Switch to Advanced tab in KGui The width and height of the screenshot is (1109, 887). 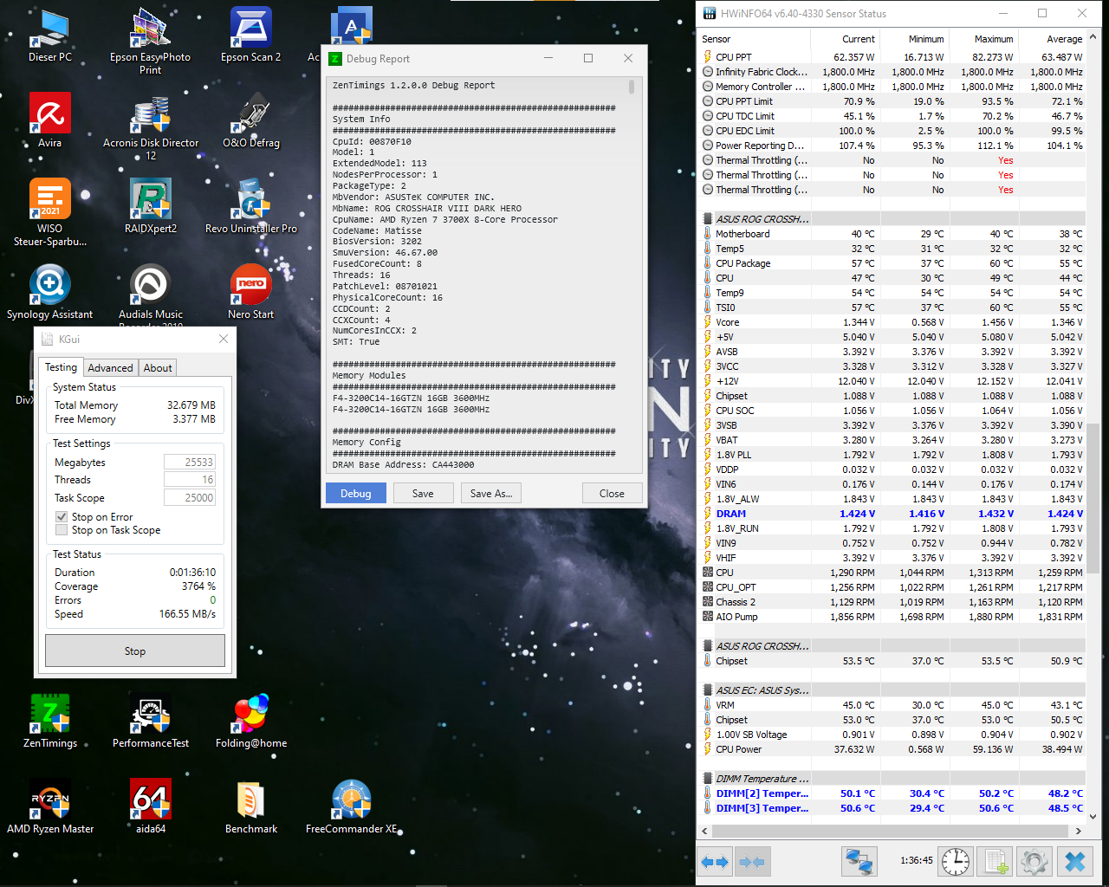click(x=110, y=368)
